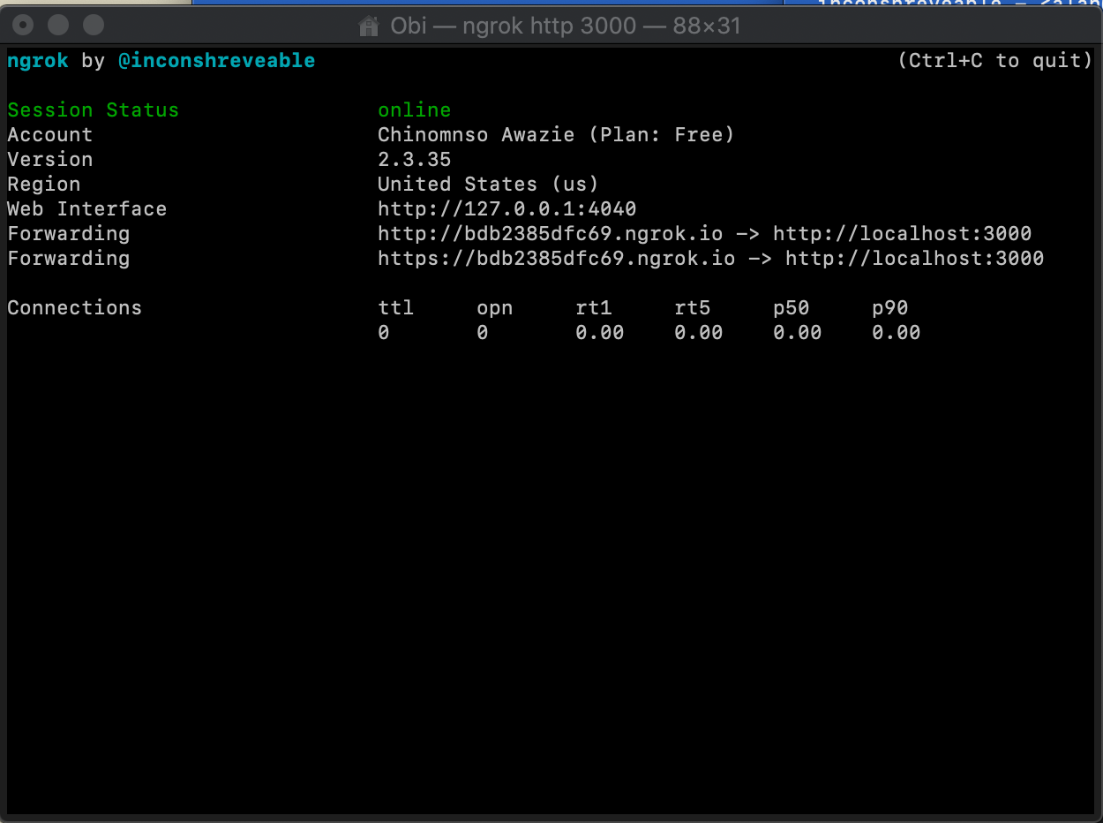Click the home icon in the terminal title bar
The image size is (1103, 823).
(x=368, y=26)
